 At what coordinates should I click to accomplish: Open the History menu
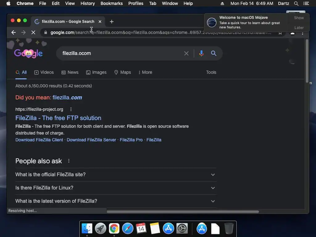tap(88, 3)
